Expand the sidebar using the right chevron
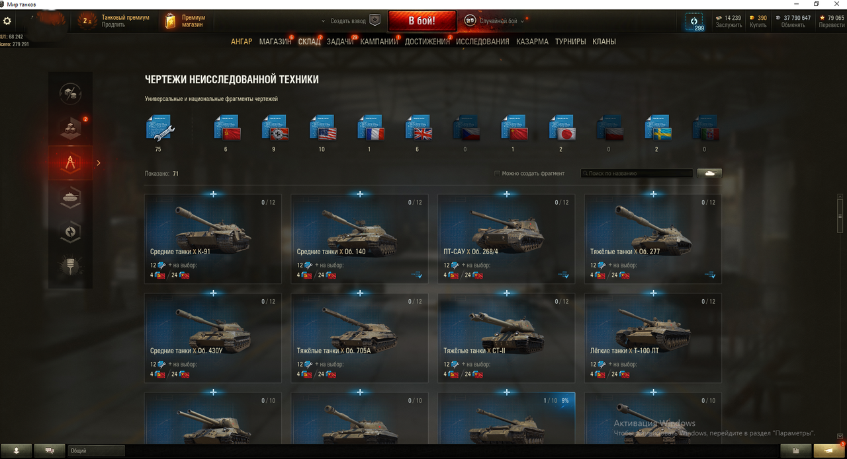The height and width of the screenshot is (459, 847). click(x=99, y=162)
